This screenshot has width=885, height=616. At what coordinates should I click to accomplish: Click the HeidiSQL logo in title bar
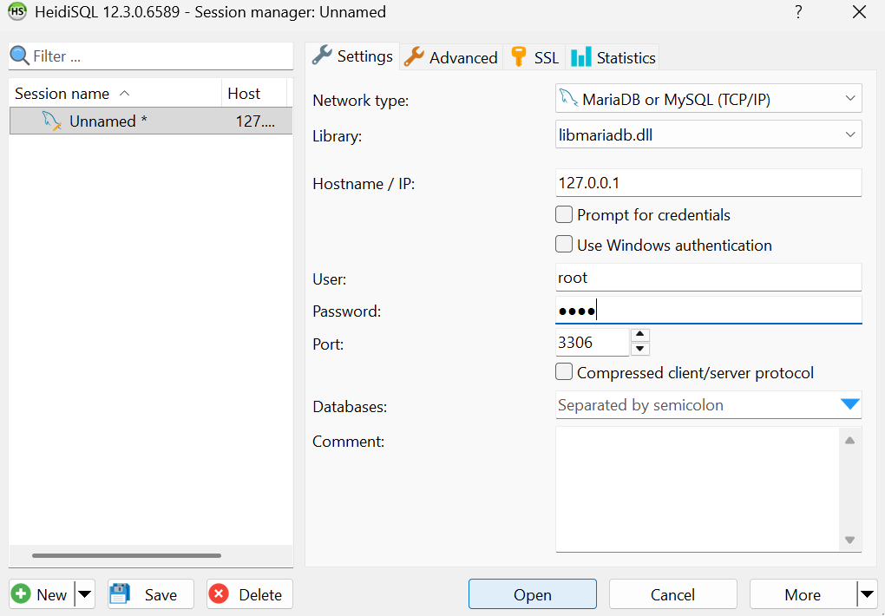[x=17, y=11]
